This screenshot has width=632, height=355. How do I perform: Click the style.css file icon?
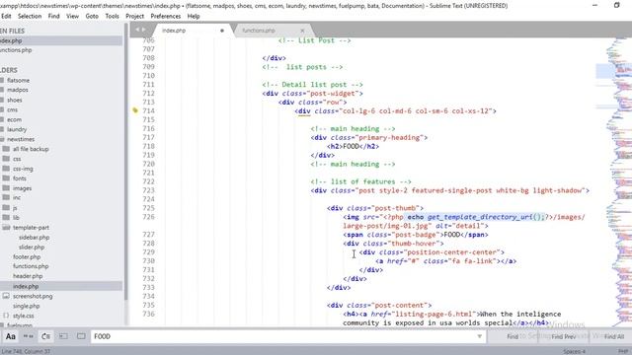point(6,316)
